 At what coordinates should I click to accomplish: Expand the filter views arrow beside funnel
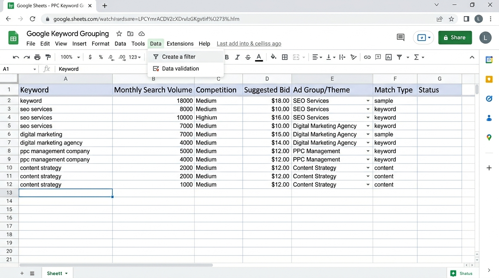[408, 58]
